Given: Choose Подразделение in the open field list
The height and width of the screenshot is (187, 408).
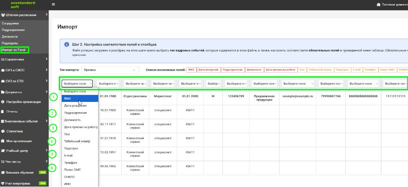Looking at the screenshot, I should [x=80, y=113].
